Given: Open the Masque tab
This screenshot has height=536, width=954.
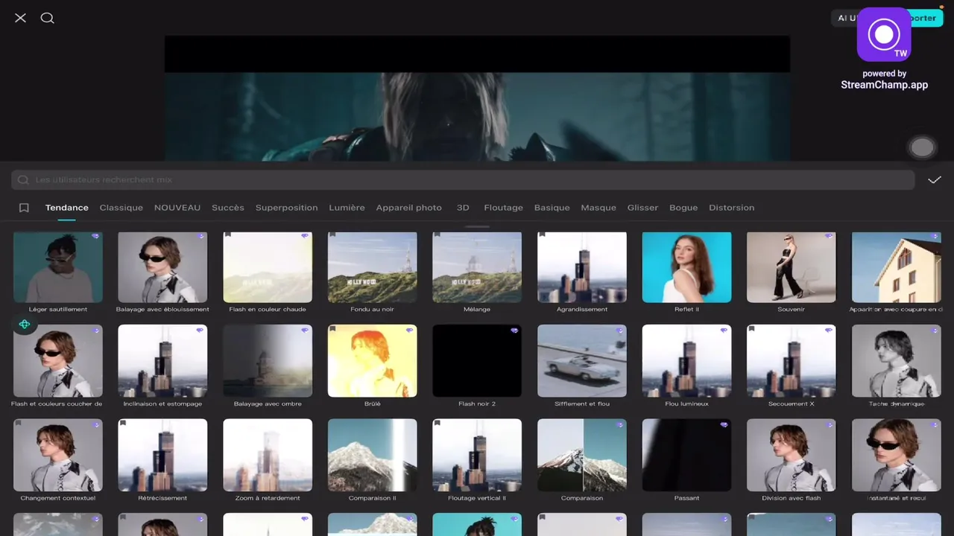Looking at the screenshot, I should [x=598, y=208].
